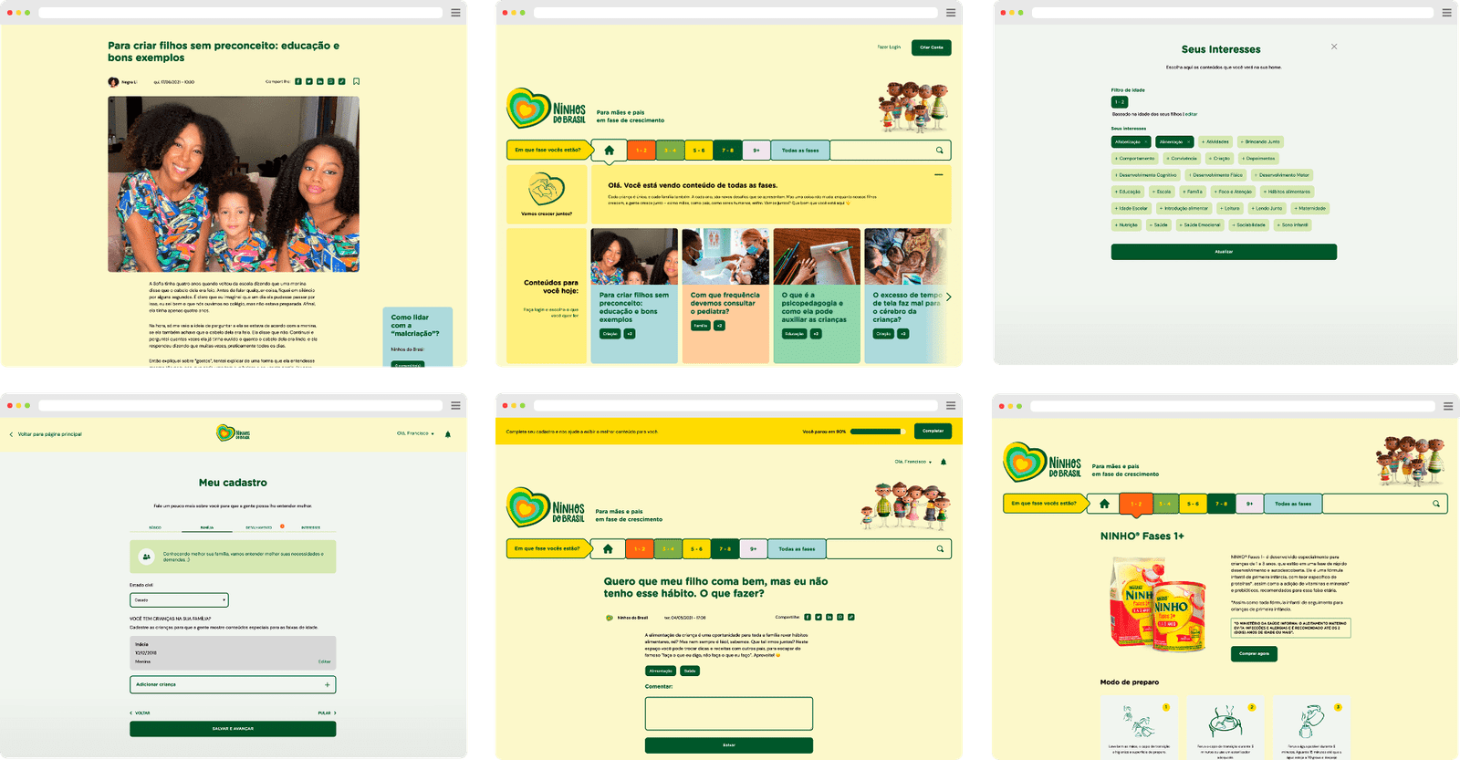1460x760 pixels.
Task: Select '1 - 2' phase tab in 'Olá. Você está vendo' window
Action: pyautogui.click(x=641, y=151)
